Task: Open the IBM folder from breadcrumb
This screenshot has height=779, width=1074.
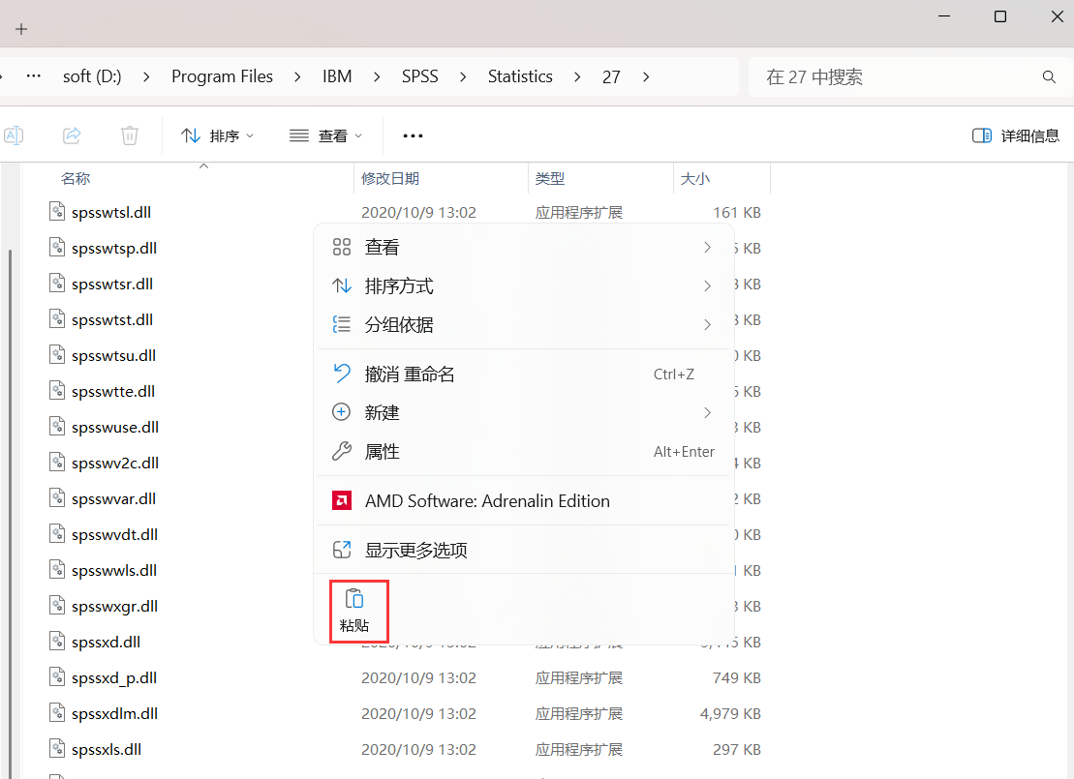Action: [337, 76]
